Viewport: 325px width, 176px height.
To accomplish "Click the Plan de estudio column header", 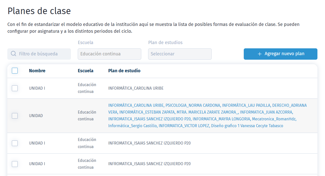I will 124,71.
